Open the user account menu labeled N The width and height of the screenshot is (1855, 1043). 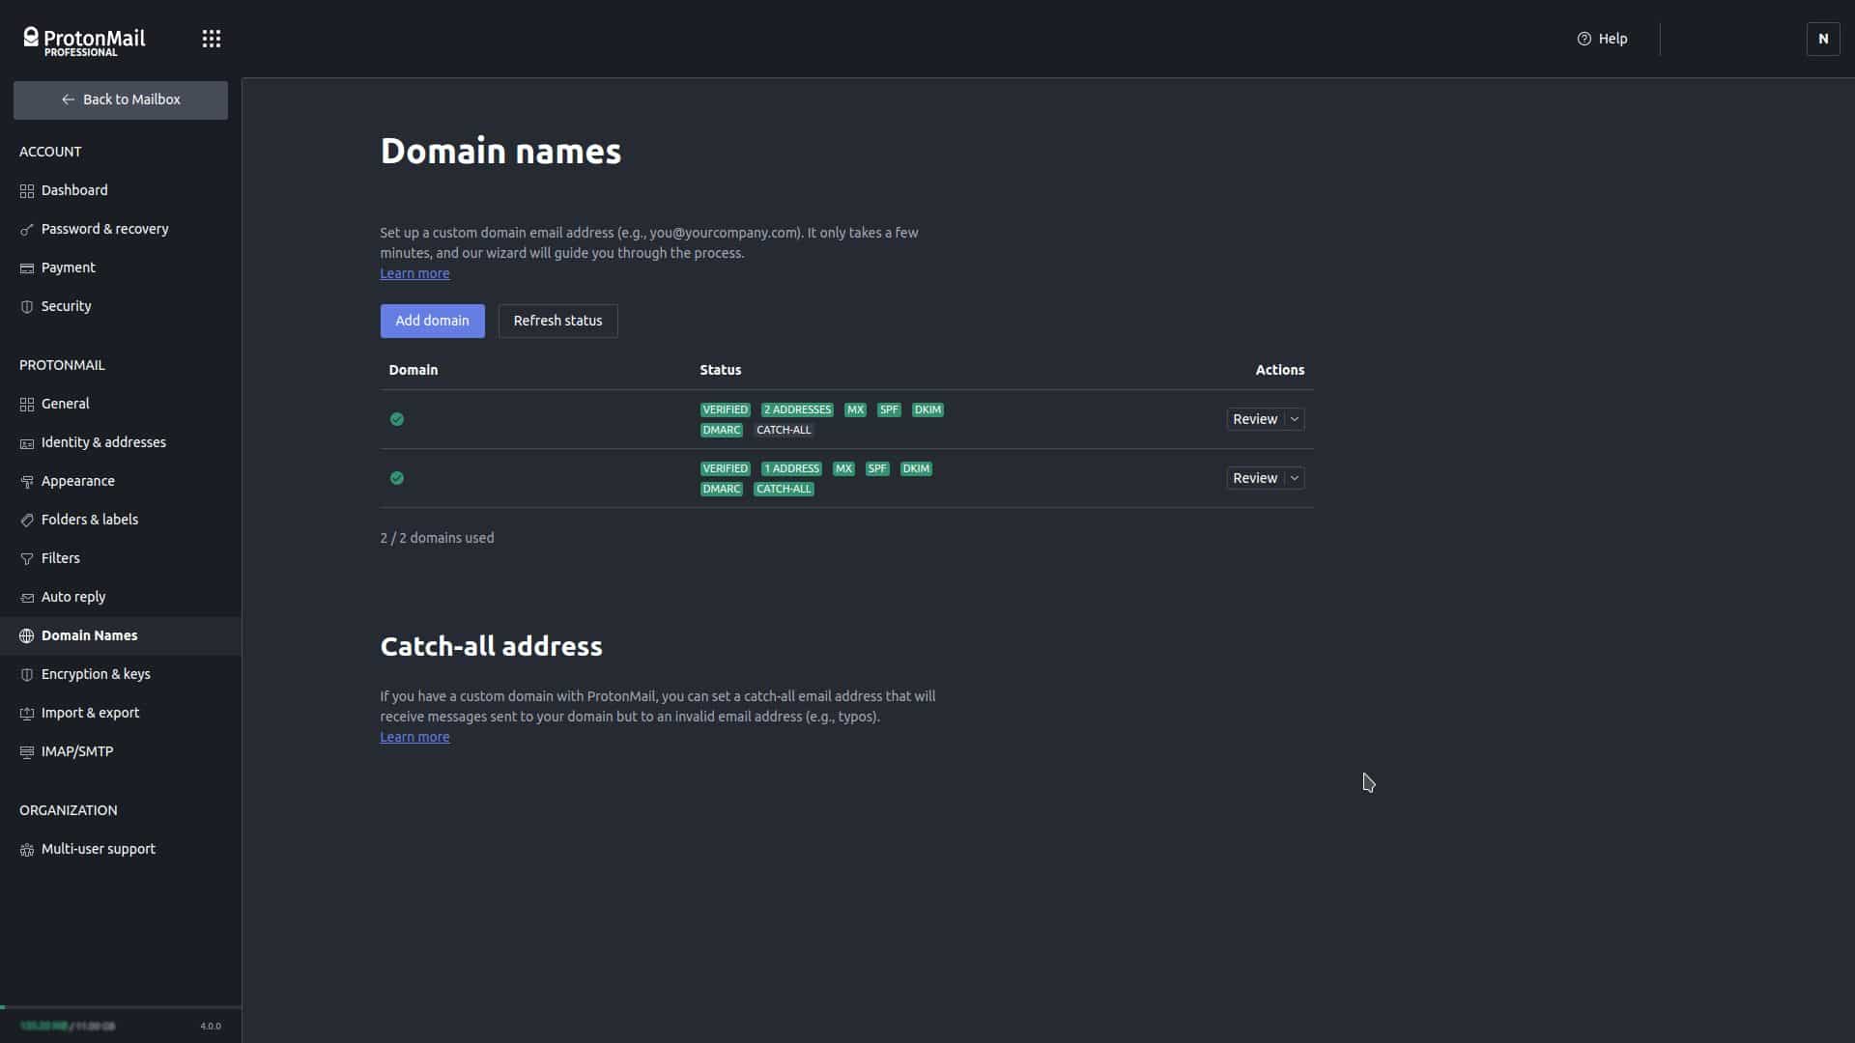pyautogui.click(x=1822, y=39)
